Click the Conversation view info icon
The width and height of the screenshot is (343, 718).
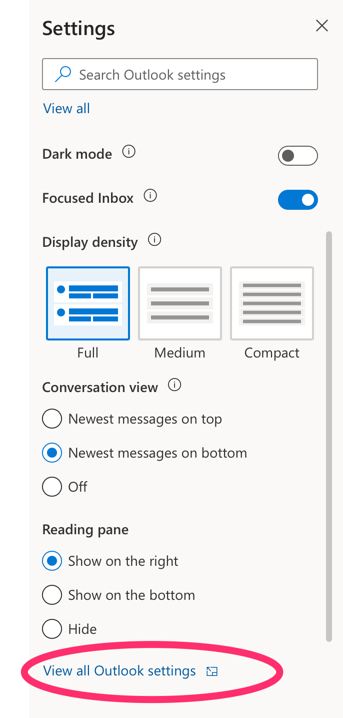[x=174, y=385]
